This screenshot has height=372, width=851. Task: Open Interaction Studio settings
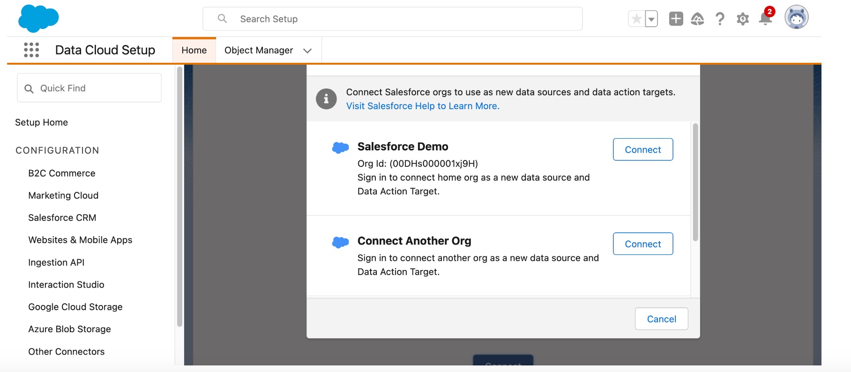click(66, 284)
